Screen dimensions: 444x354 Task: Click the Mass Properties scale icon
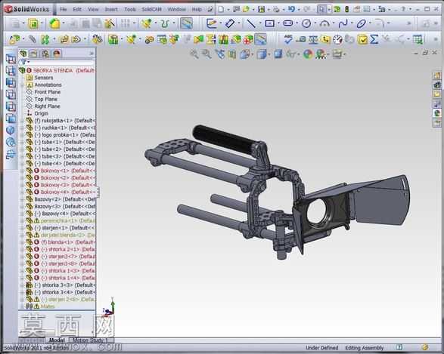[x=313, y=39]
